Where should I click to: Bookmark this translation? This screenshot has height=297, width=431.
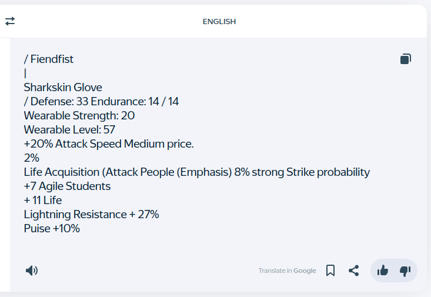330,271
